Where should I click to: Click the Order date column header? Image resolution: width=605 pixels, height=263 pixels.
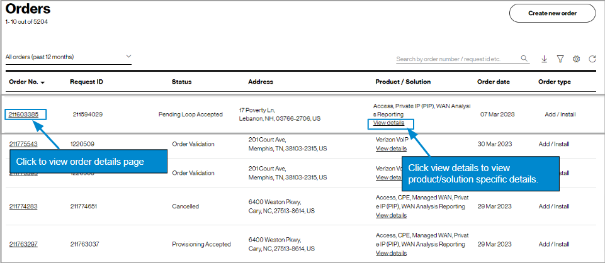(494, 82)
